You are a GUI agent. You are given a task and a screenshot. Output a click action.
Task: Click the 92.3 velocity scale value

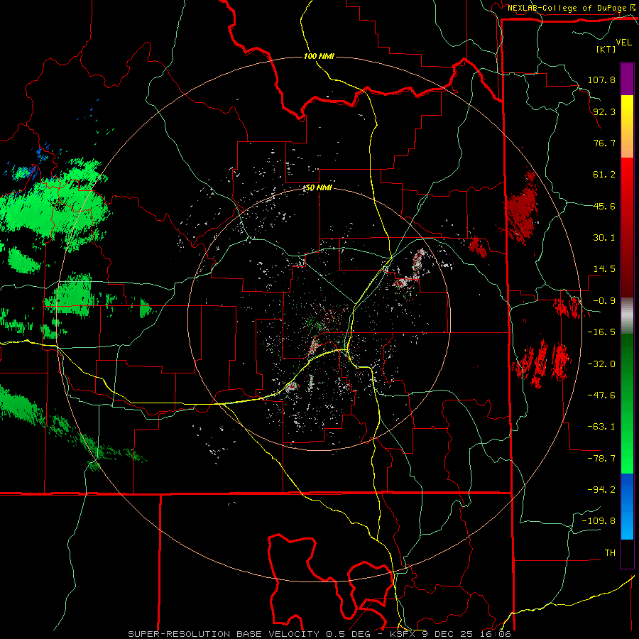click(x=604, y=111)
